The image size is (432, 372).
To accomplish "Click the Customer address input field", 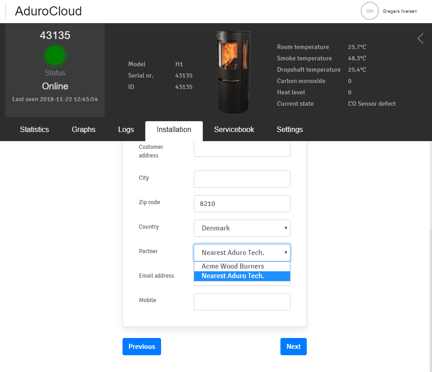I will pyautogui.click(x=242, y=149).
